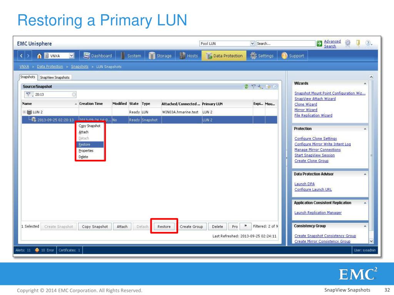Open the Settings menu
The height and width of the screenshot is (295, 394).
click(x=262, y=56)
